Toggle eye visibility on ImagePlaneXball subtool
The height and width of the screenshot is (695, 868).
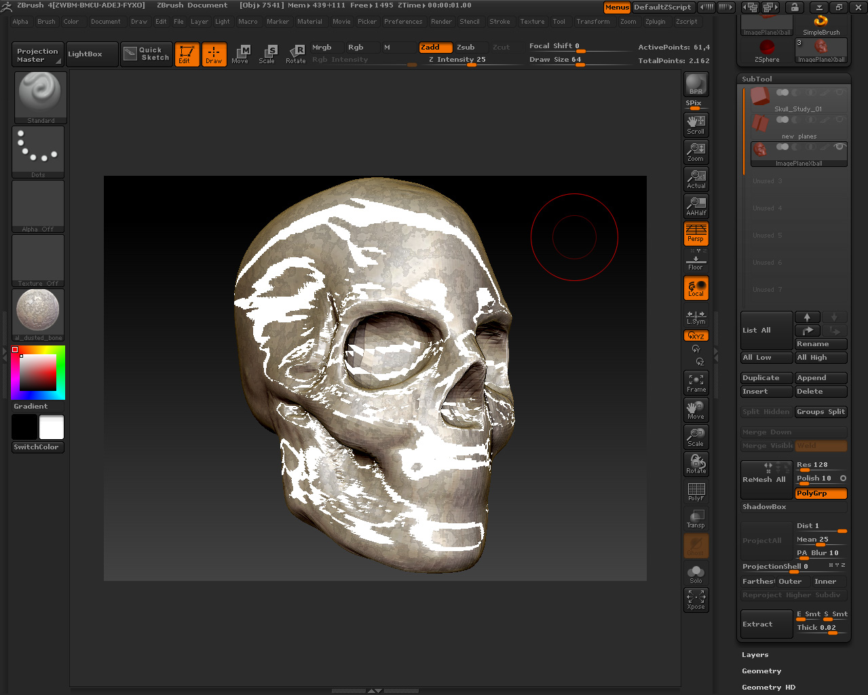coord(839,147)
